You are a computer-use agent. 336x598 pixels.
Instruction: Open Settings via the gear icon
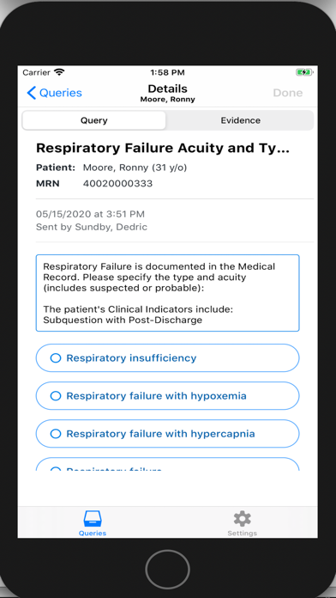point(242,519)
